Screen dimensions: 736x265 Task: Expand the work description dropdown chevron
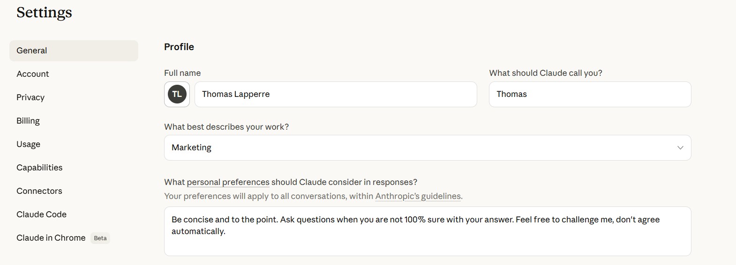click(680, 147)
